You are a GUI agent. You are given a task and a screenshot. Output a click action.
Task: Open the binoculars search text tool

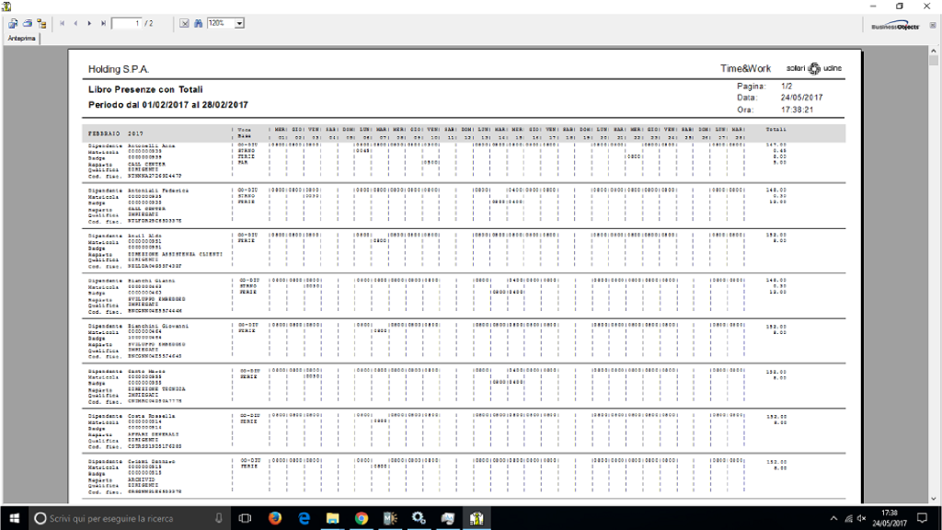[x=198, y=22]
